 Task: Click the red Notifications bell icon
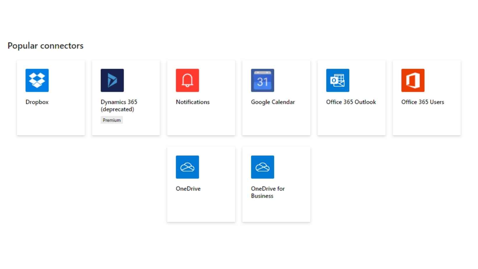187,80
